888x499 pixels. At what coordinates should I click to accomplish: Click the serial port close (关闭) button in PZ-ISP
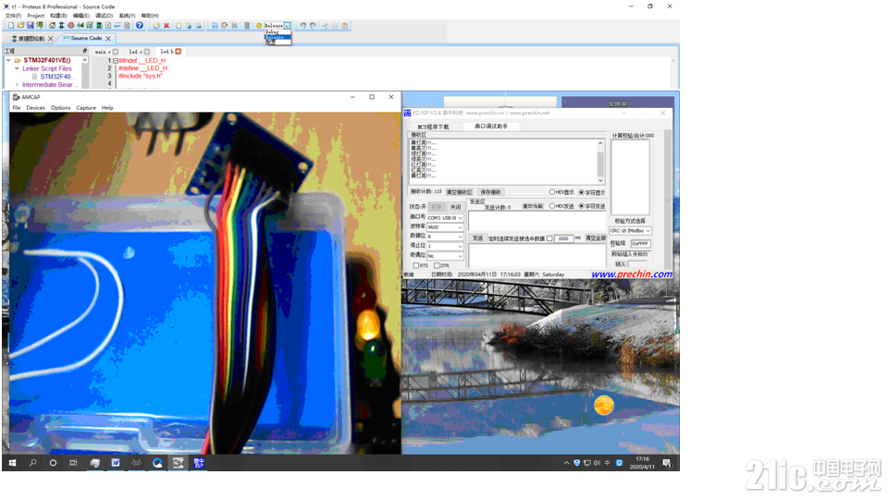pyautogui.click(x=455, y=207)
